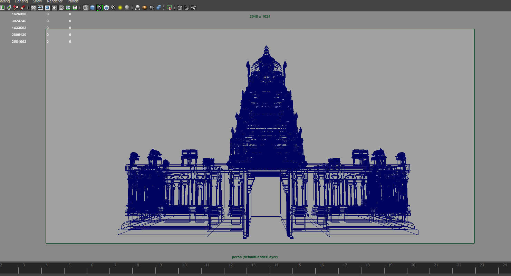Activate the 2D pan/zoom tool
Image resolution: width=511 pixels, height=276 pixels.
(16, 8)
